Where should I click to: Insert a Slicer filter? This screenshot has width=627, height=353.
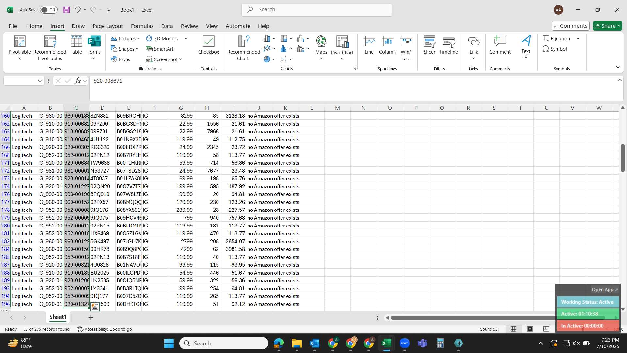tap(429, 45)
